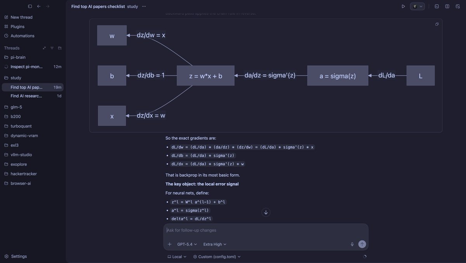Copy the diagram with the copy icon
Image resolution: width=466 pixels, height=263 pixels.
(x=437, y=24)
